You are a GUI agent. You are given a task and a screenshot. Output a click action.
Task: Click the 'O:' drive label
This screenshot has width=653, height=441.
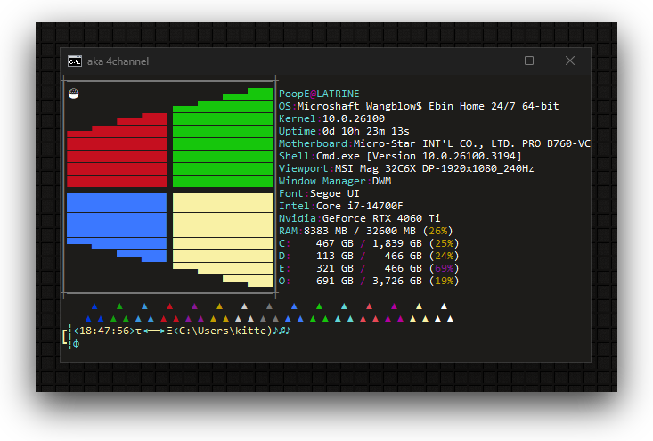coord(284,282)
